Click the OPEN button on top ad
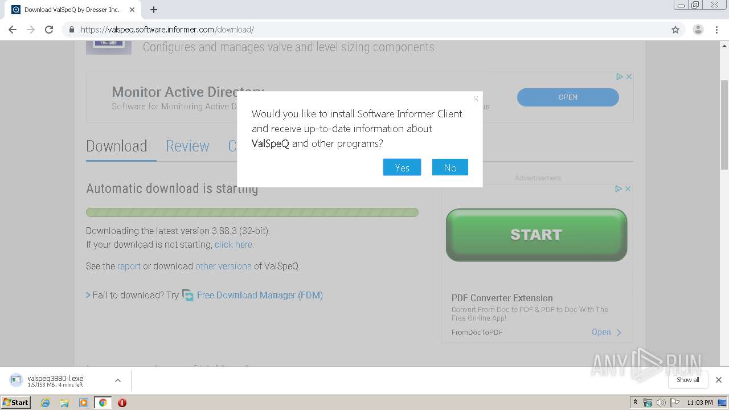 (x=568, y=97)
